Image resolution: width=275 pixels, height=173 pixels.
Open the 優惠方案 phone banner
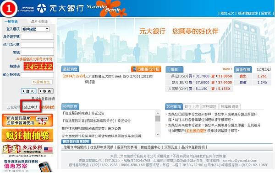pos(27,166)
